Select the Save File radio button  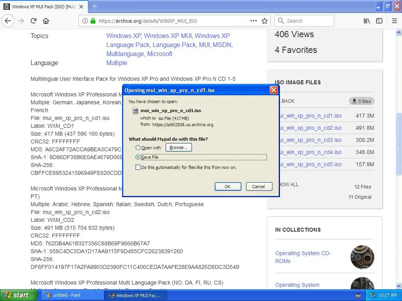[138, 157]
